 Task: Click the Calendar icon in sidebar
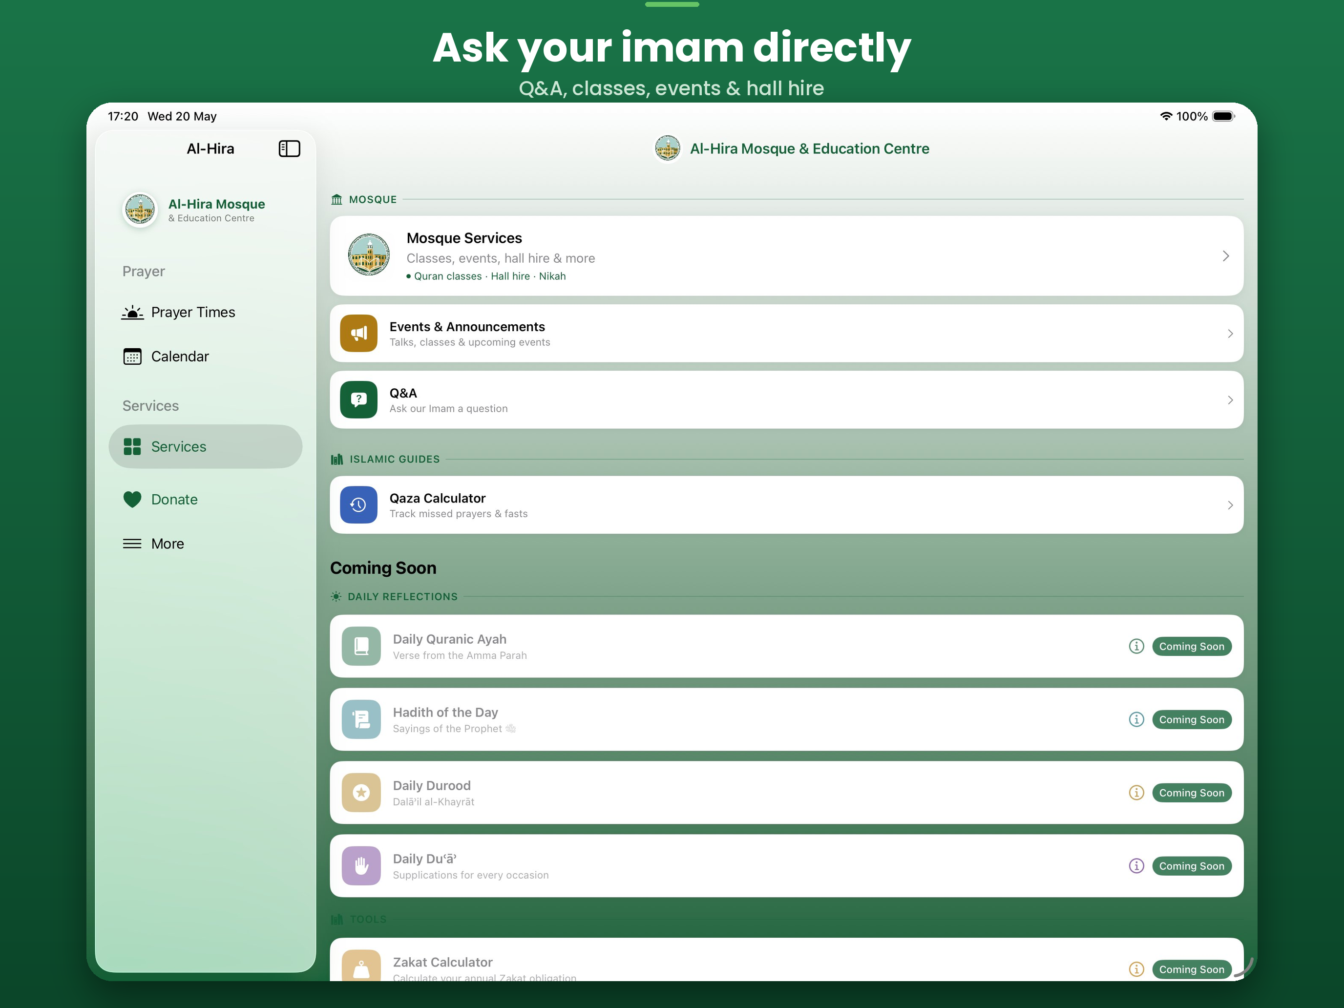click(132, 357)
